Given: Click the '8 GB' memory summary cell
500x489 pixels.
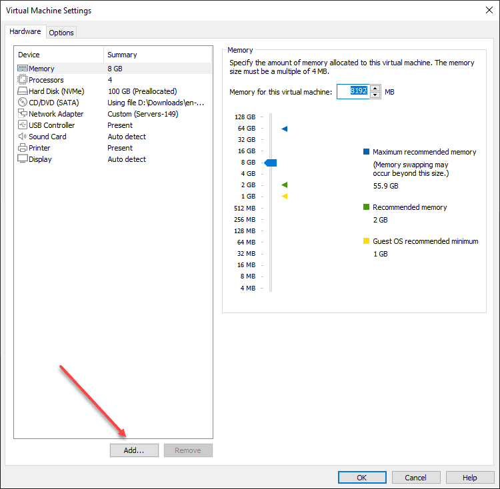Looking at the screenshot, I should point(115,69).
